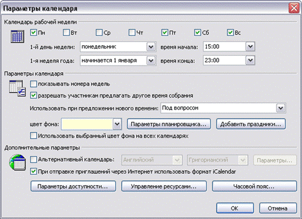The image size is (302, 219).
Task: Open the '1-я неделя года' dropdown
Action: [x=151, y=60]
